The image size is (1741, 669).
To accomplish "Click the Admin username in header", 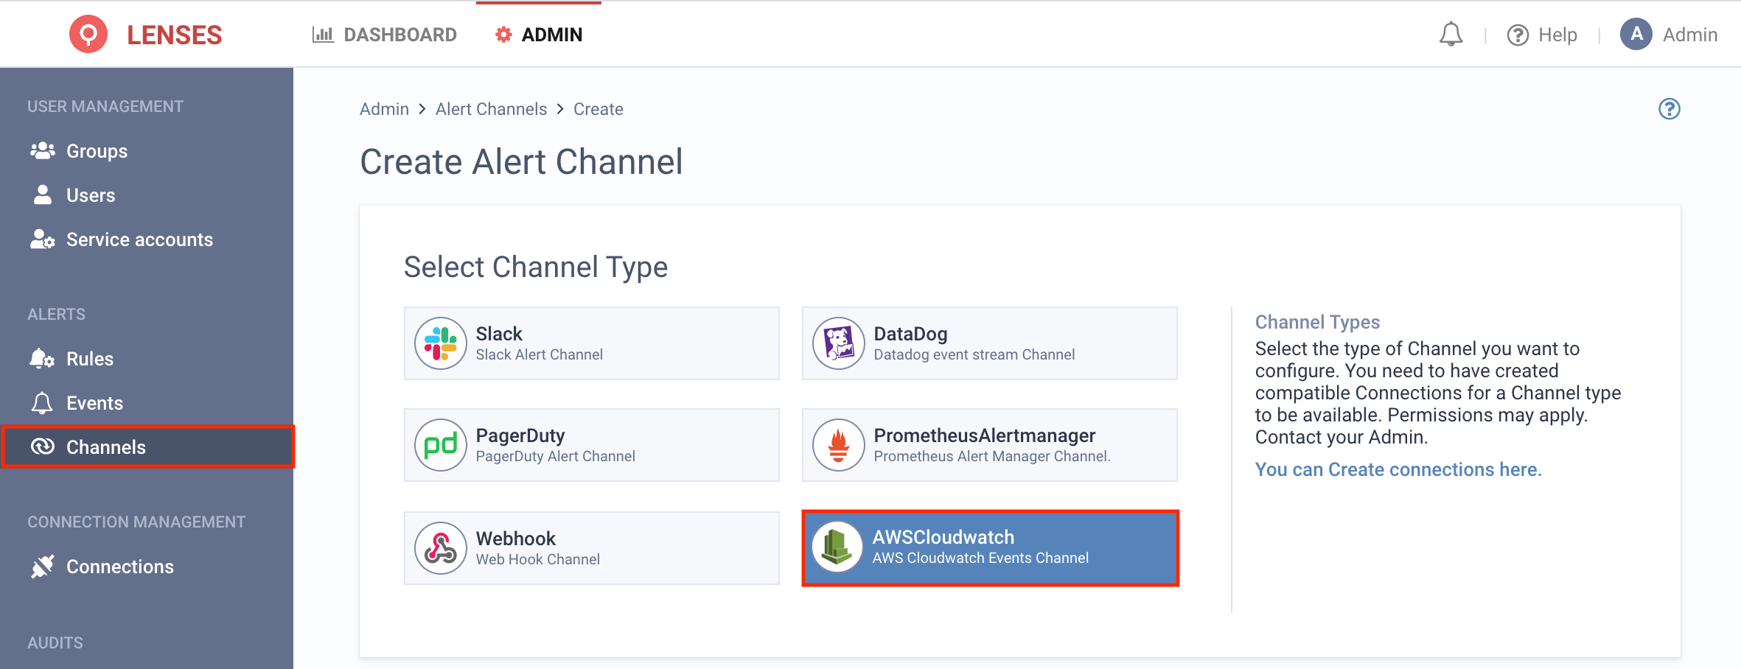I will (1690, 35).
